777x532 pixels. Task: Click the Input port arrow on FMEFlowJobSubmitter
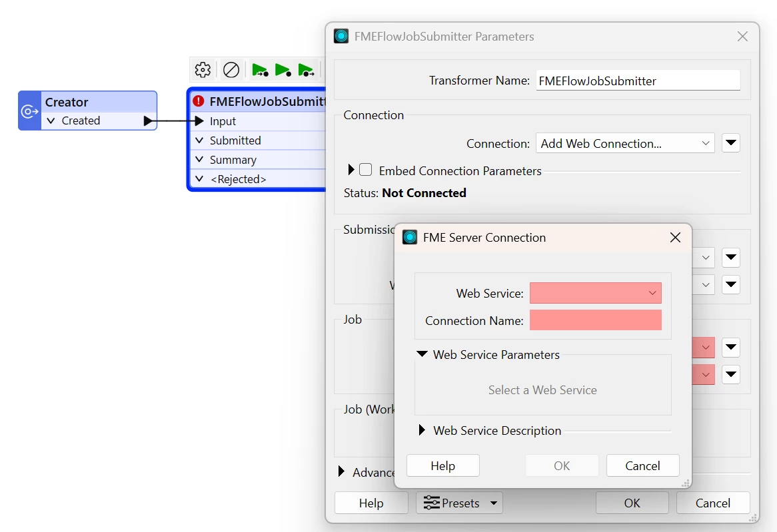pyautogui.click(x=199, y=121)
